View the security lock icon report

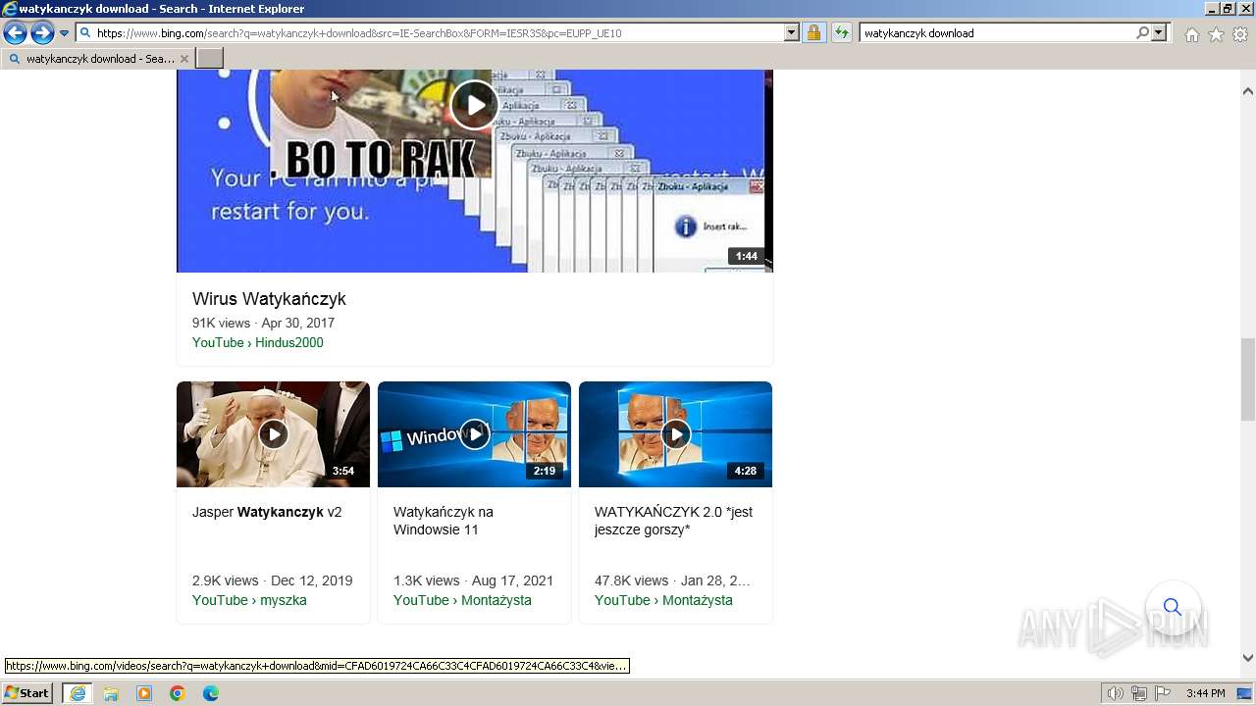813,33
